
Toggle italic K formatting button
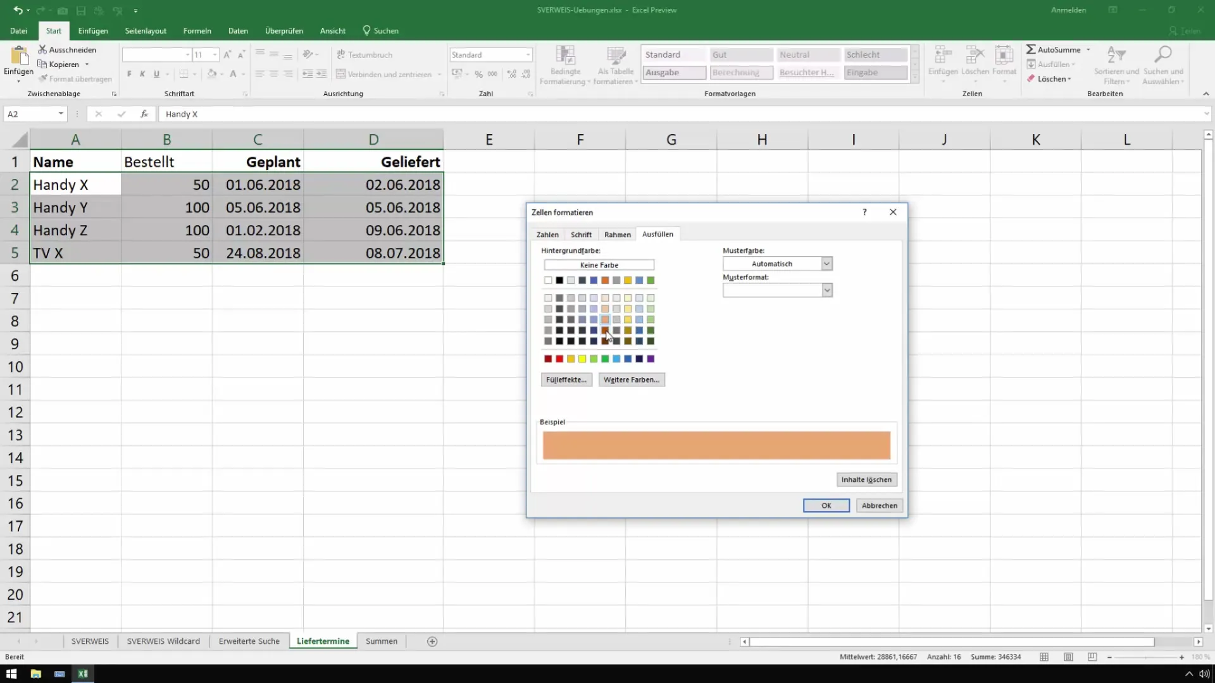click(142, 74)
